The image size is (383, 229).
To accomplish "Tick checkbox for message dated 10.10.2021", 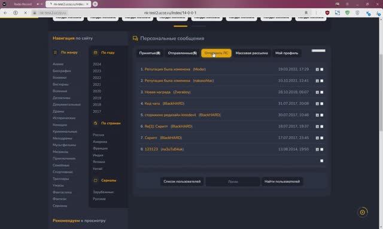I will 322,81.
